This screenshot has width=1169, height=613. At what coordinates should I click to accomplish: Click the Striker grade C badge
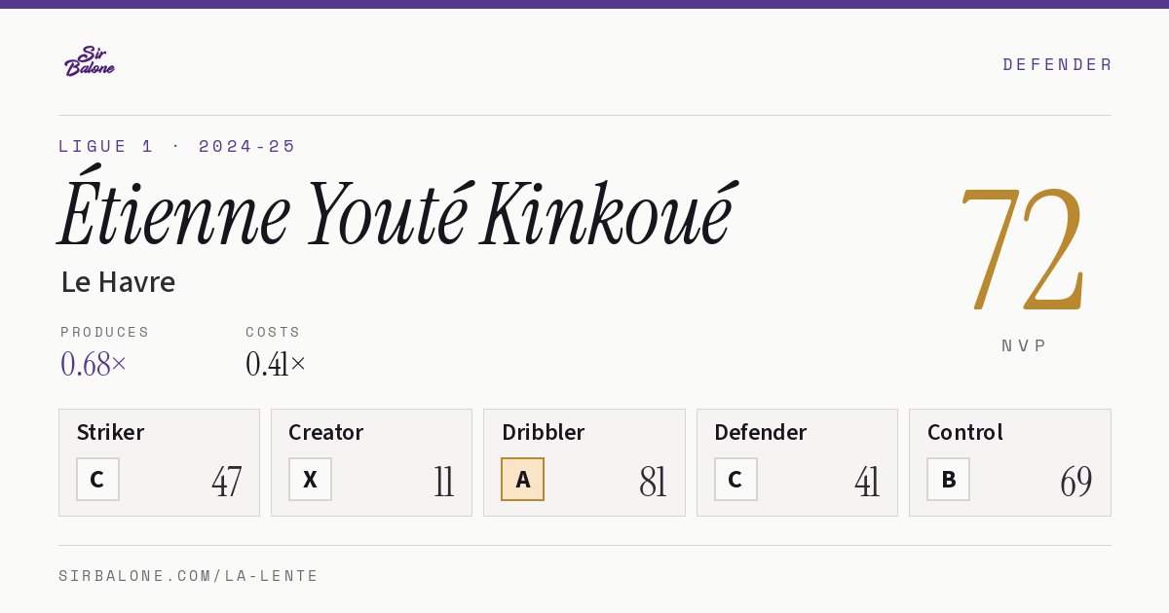coord(97,479)
